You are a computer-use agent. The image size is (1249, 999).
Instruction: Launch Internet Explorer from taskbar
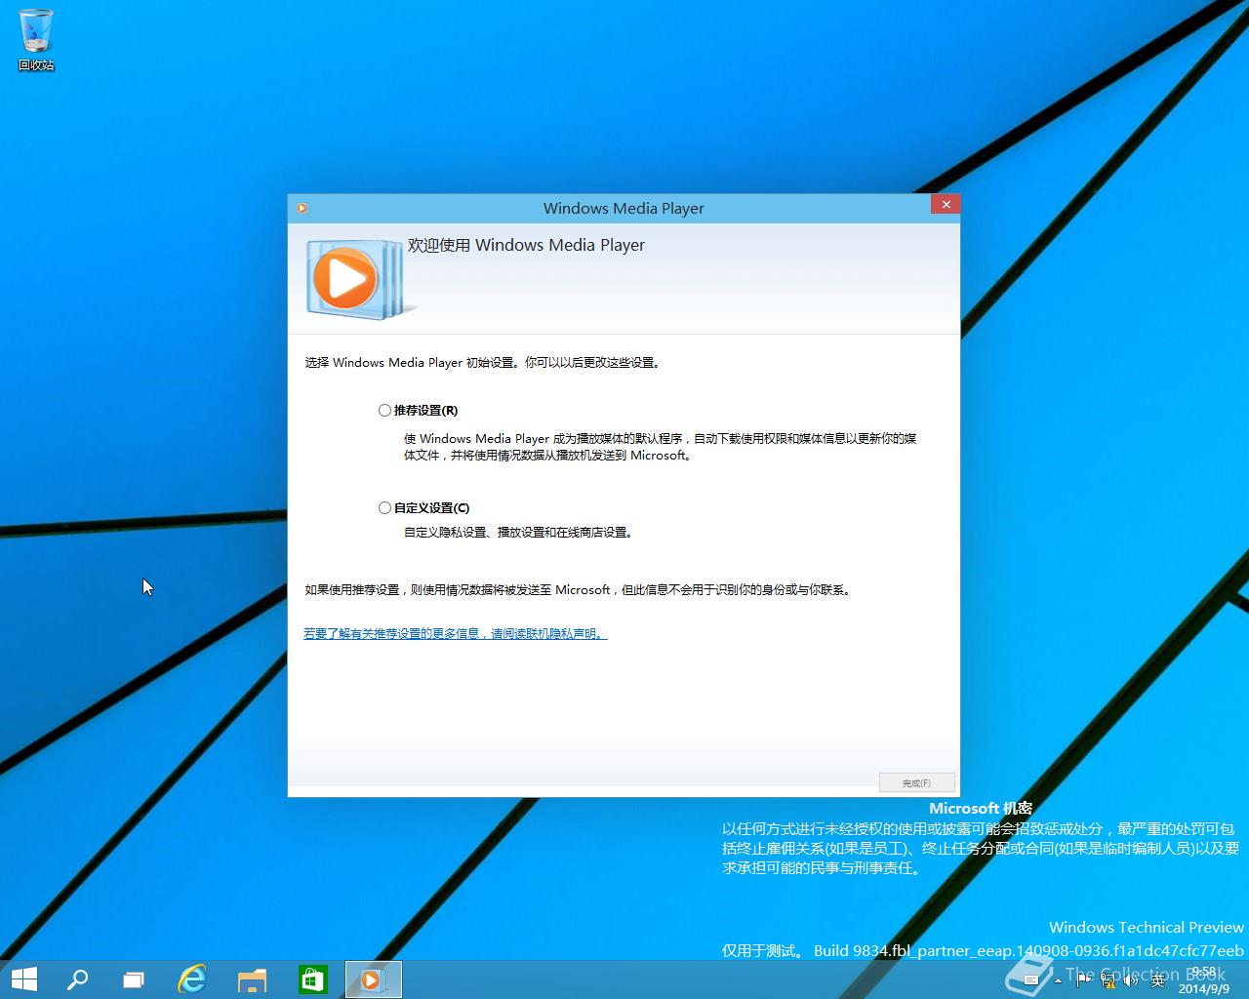pyautogui.click(x=192, y=979)
